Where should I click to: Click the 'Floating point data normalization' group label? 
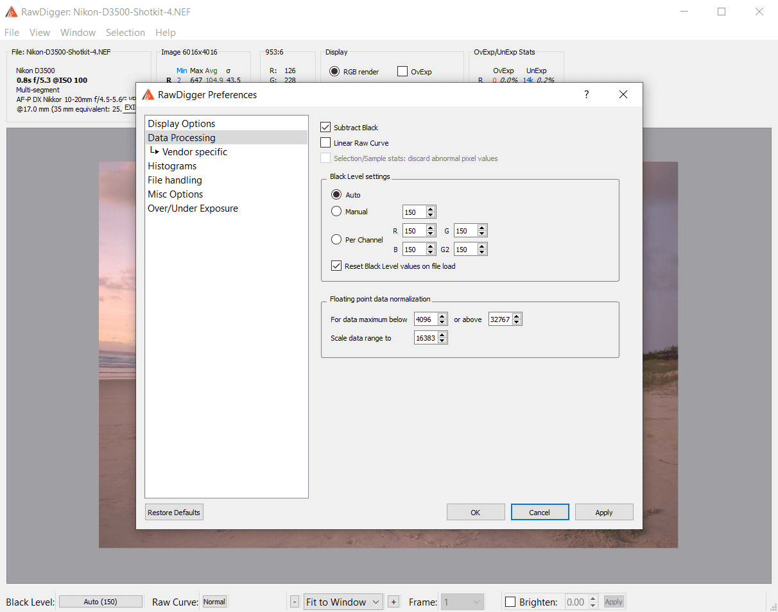380,299
